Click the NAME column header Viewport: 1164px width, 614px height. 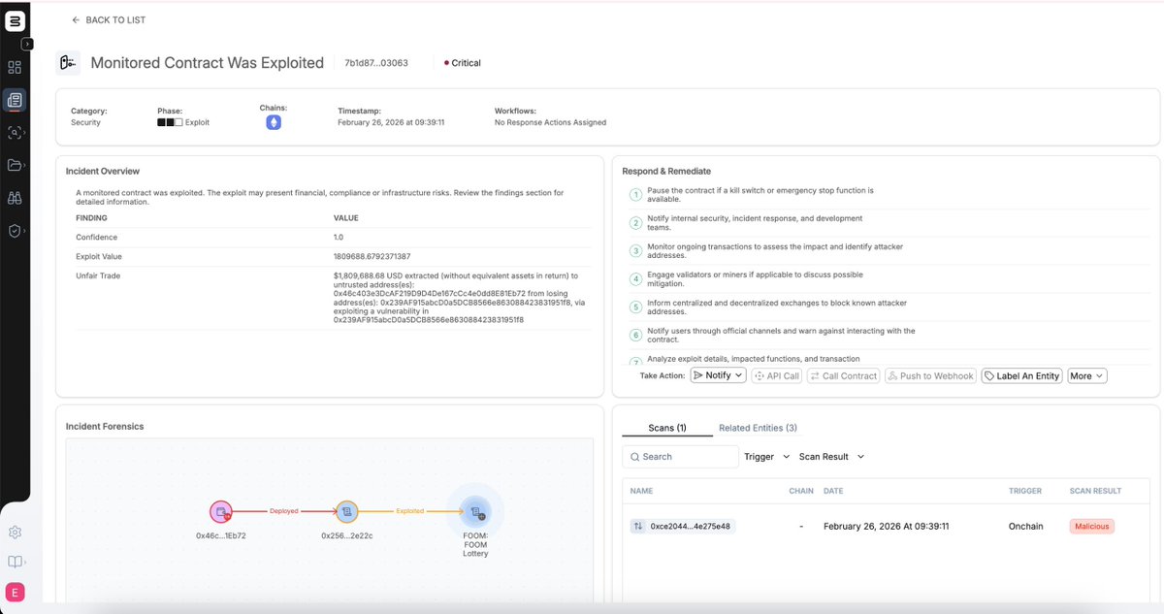(641, 491)
